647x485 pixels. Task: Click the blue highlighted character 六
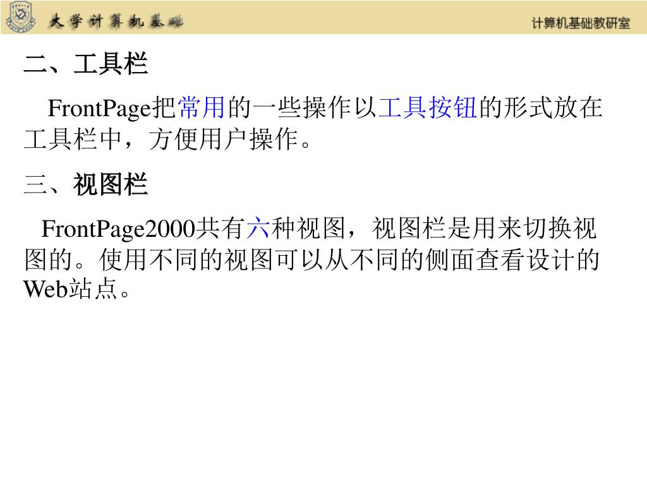(x=258, y=229)
